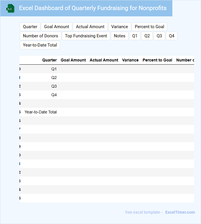Click the Q2 cell in the table
The width and height of the screenshot is (201, 224).
point(54,78)
